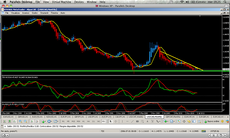Show the Data Window panel
230x138 pixels.
click(184, 121)
